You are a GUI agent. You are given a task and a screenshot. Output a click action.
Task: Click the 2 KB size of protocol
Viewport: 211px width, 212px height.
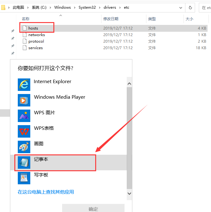pos(202,41)
